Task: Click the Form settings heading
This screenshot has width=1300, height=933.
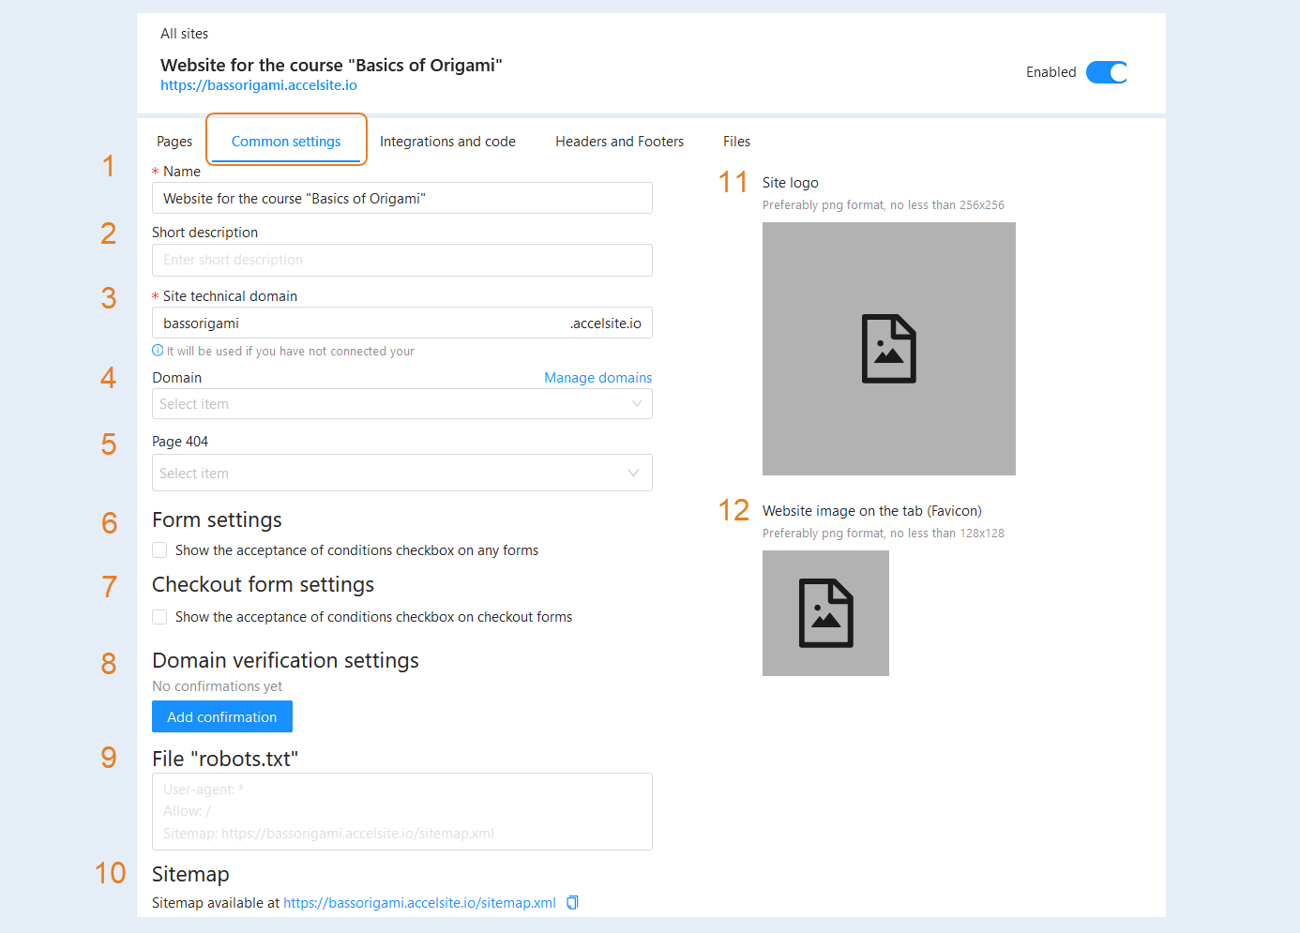Action: (x=217, y=520)
